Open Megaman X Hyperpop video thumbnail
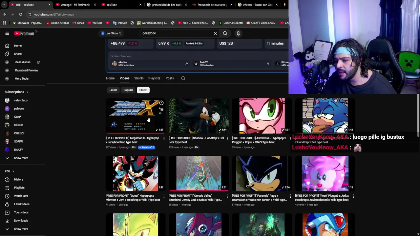Viewport: 420px width, 236px height. click(135, 116)
